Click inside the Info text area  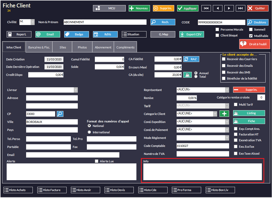202,172
